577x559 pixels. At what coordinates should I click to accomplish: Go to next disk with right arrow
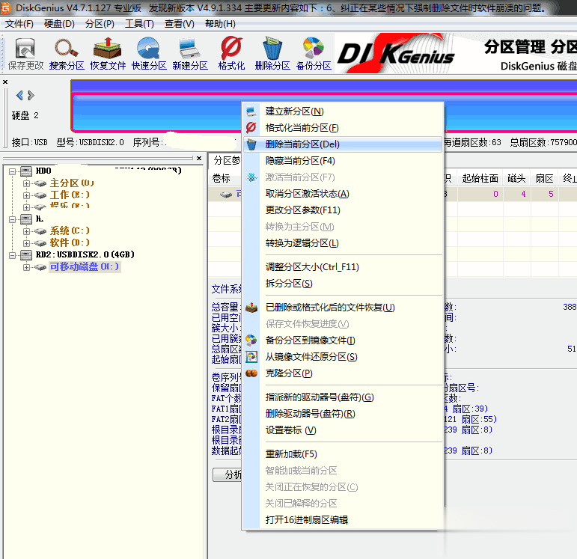(31, 96)
